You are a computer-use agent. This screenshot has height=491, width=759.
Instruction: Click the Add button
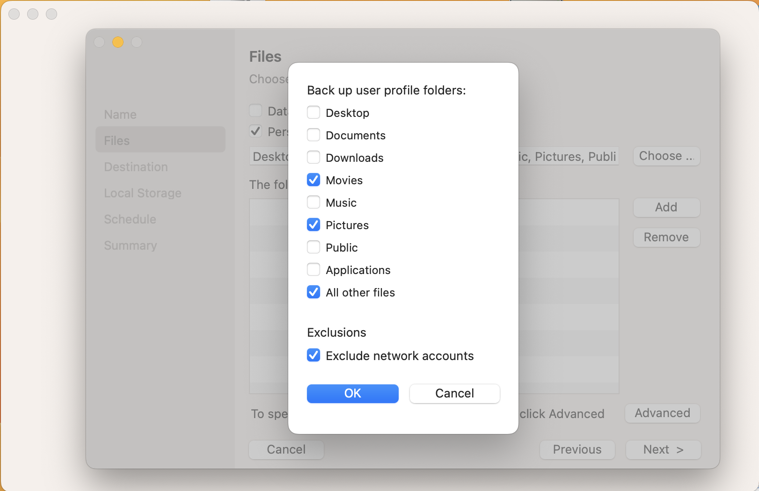click(667, 207)
